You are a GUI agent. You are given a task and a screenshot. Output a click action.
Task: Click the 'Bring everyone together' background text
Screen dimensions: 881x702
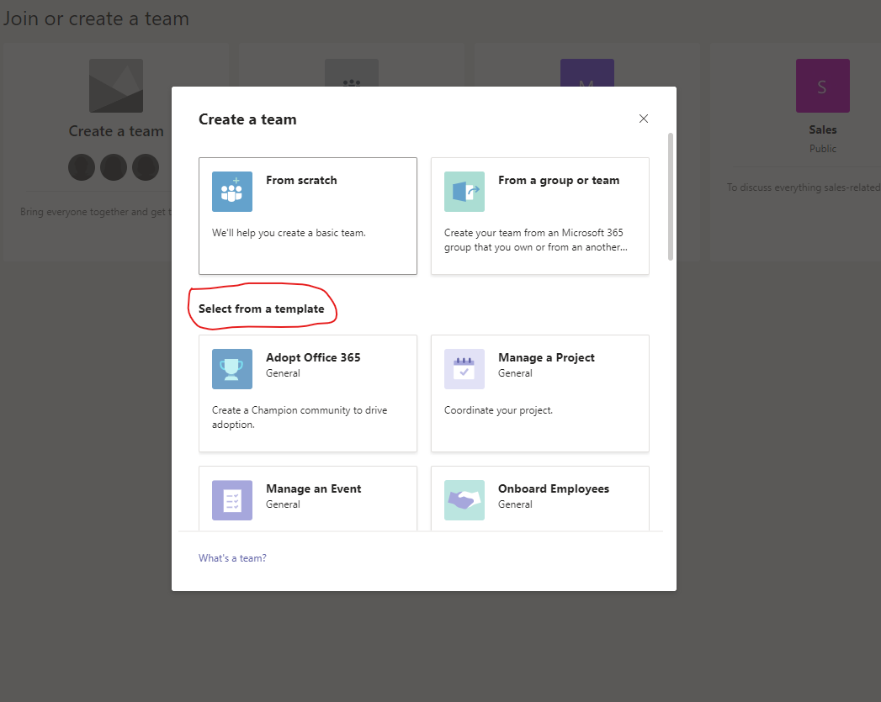96,212
